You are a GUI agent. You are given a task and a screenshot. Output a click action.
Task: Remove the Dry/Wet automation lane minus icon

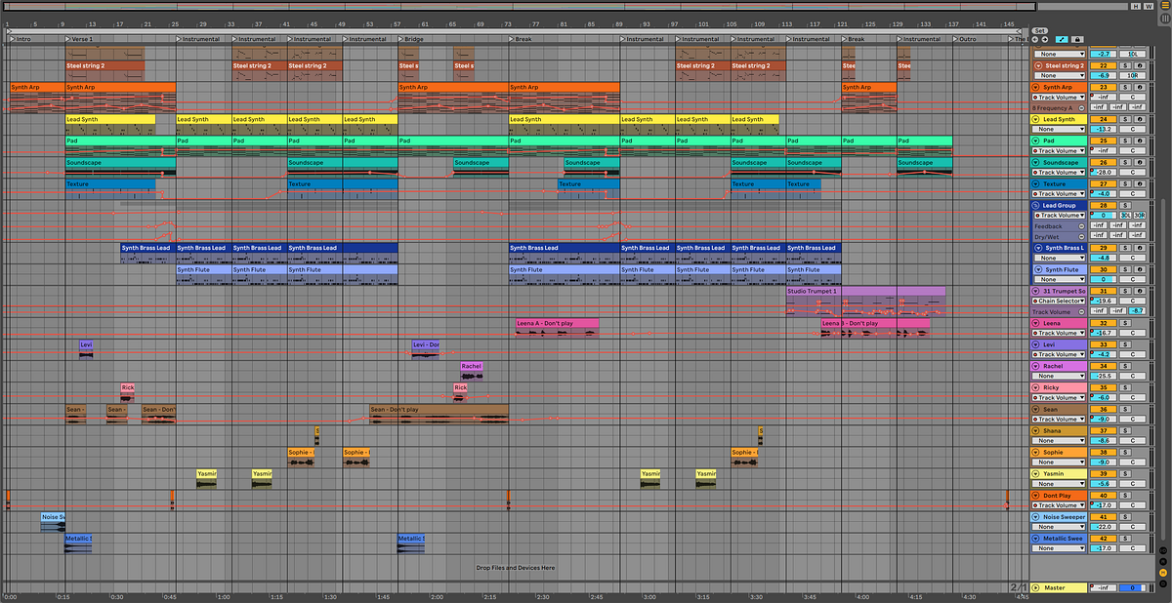[x=1081, y=236]
